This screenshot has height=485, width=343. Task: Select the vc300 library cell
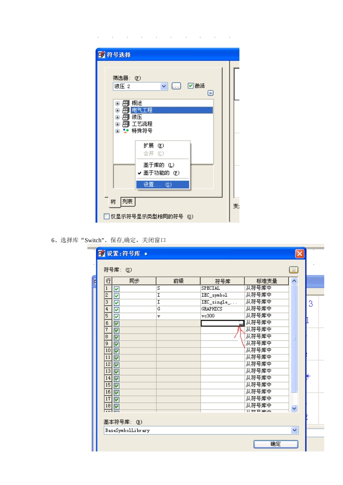[222, 316]
